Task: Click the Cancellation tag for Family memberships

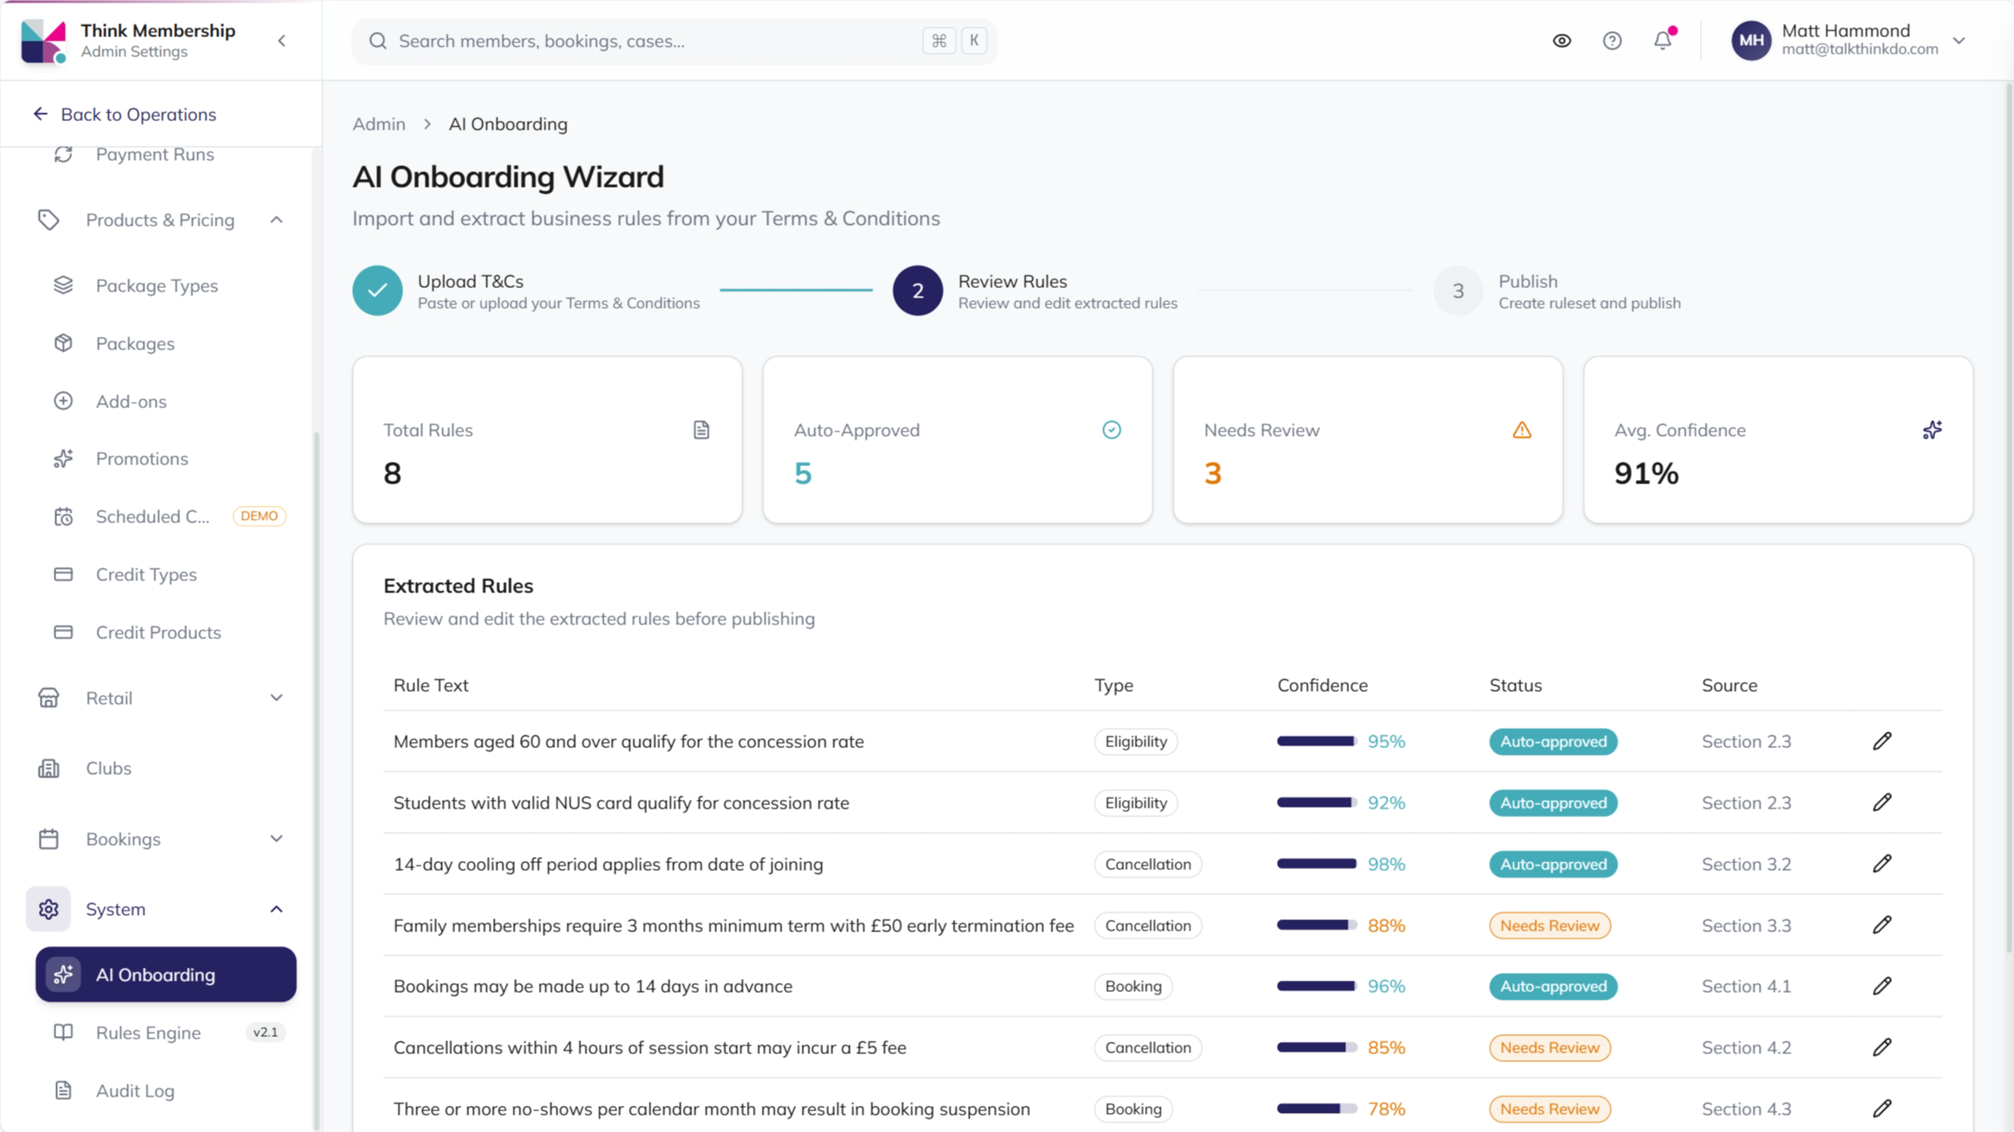Action: (x=1148, y=925)
